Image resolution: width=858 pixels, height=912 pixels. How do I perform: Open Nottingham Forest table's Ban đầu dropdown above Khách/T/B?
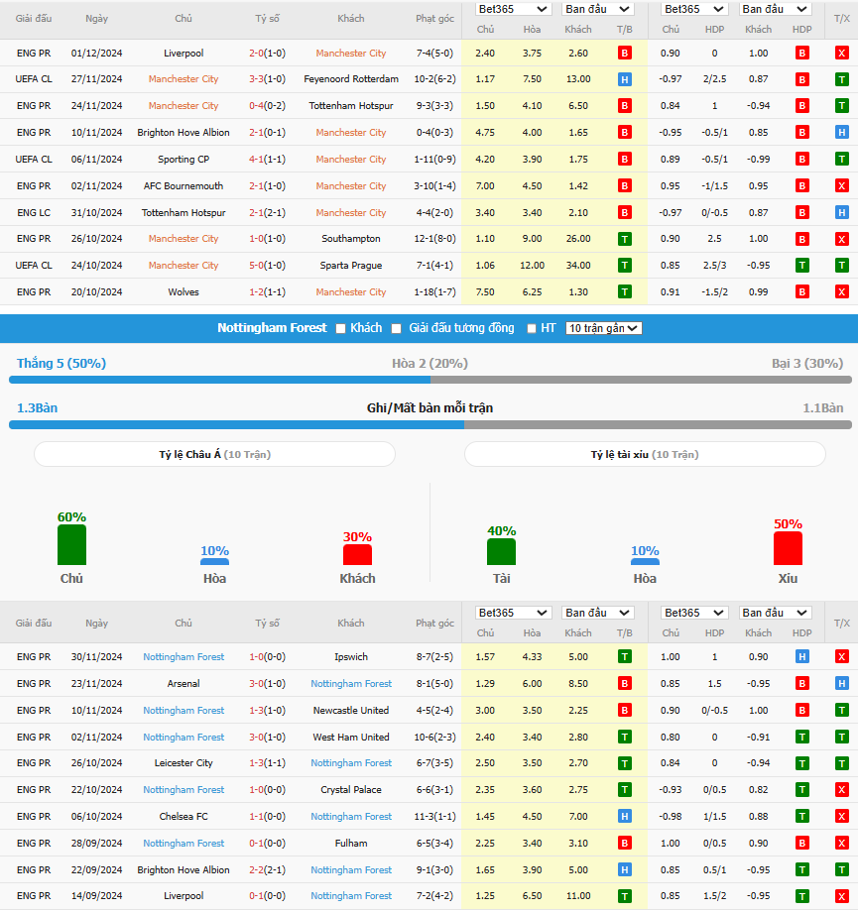pos(598,613)
